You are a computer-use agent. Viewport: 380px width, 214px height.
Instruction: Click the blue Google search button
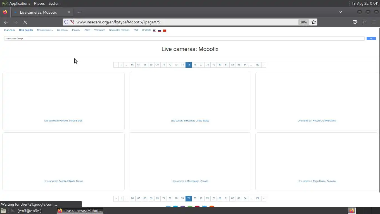(371, 38)
